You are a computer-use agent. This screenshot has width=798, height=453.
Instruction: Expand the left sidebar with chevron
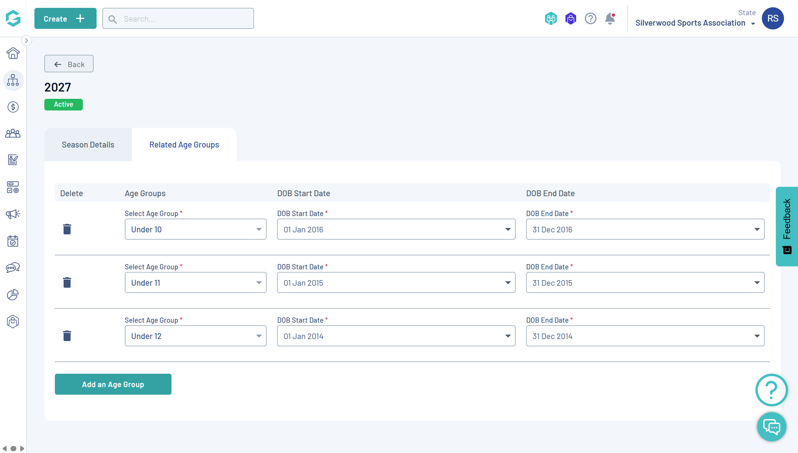tap(27, 41)
